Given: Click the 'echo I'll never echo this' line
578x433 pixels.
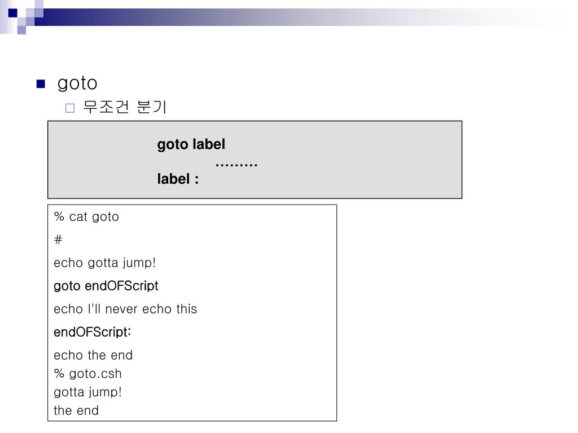Looking at the screenshot, I should (x=125, y=309).
